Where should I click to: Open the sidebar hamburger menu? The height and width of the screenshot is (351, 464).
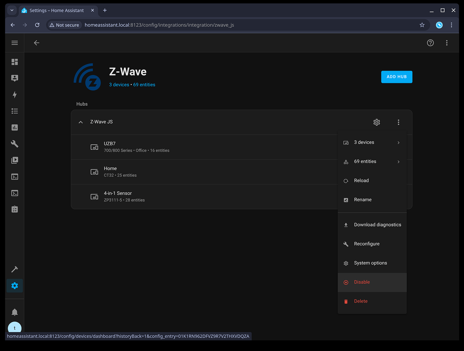coord(14,42)
